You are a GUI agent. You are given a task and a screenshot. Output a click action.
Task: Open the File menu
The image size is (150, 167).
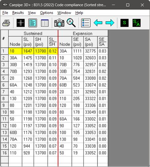[x=5, y=13]
